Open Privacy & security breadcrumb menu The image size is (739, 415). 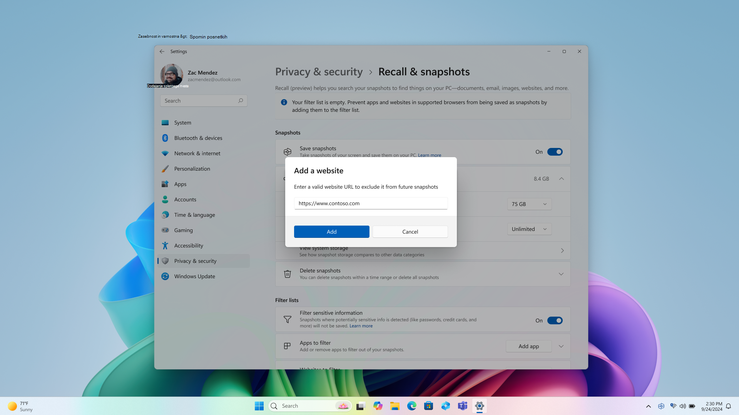tap(319, 71)
